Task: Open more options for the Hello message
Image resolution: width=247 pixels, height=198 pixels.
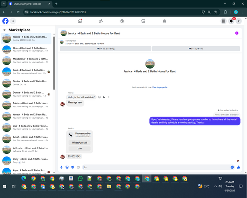Action: click(x=108, y=97)
